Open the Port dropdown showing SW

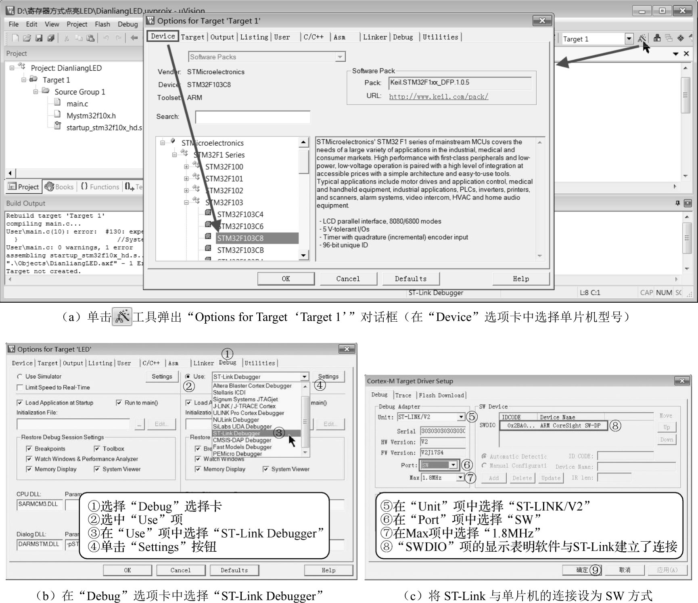click(453, 465)
